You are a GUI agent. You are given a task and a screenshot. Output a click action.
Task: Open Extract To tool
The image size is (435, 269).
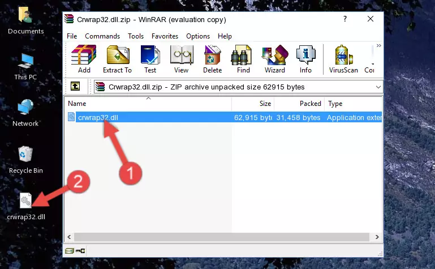[x=117, y=59]
